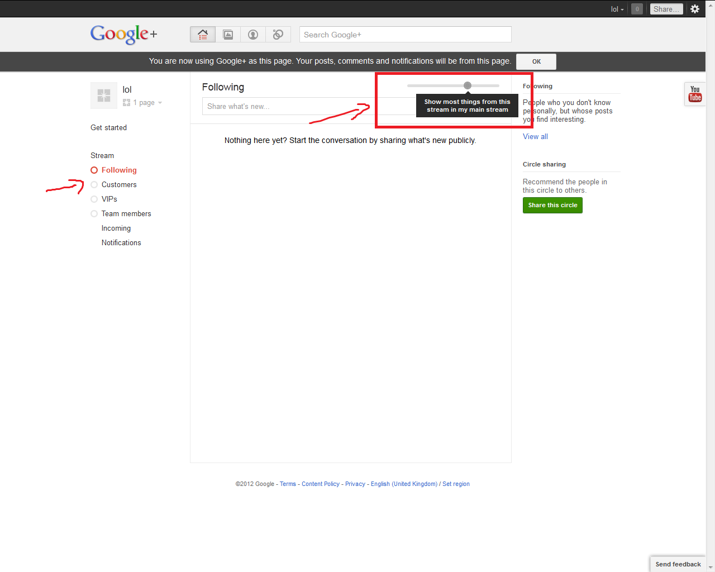Viewport: 715px width, 572px height.
Task: Click the vertical scrollbar down arrow
Action: [711, 568]
